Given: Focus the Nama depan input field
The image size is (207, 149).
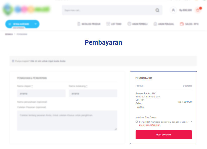Looking at the screenshot, I should pos(41,93).
